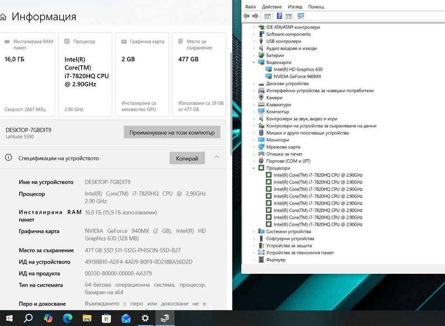Expand the Аудио входове и изходи node

[x=254, y=49]
